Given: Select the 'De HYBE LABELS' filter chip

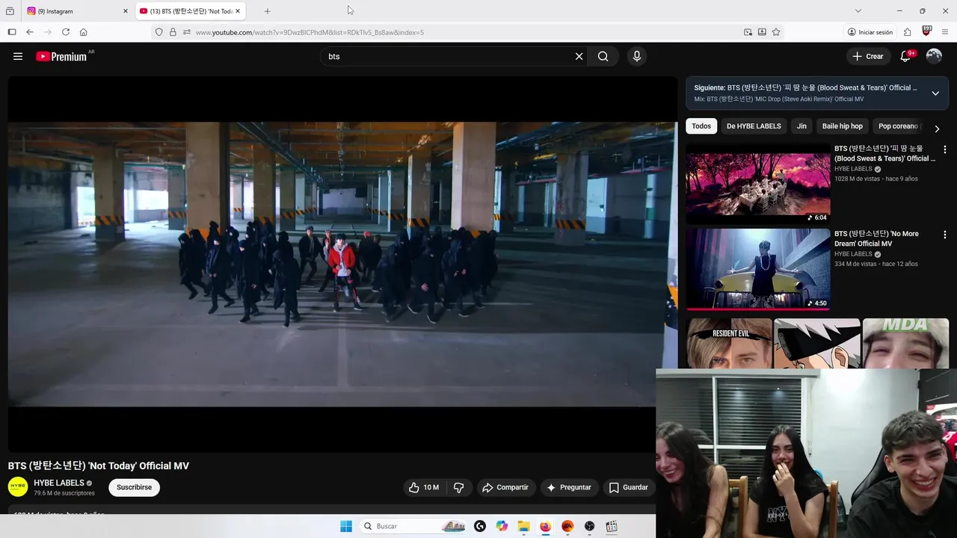Looking at the screenshot, I should (754, 126).
